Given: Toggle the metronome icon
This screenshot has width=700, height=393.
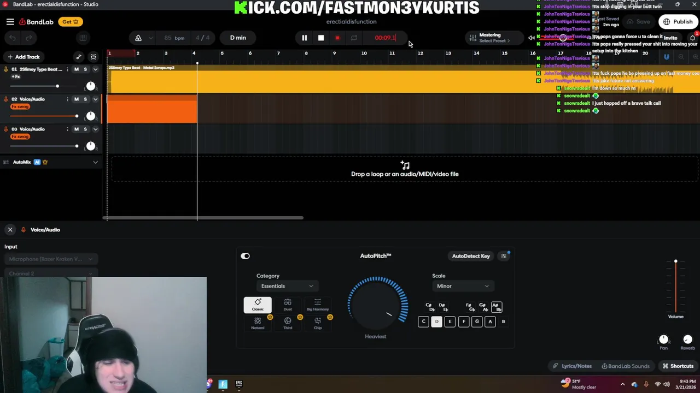Looking at the screenshot, I should click(x=138, y=38).
